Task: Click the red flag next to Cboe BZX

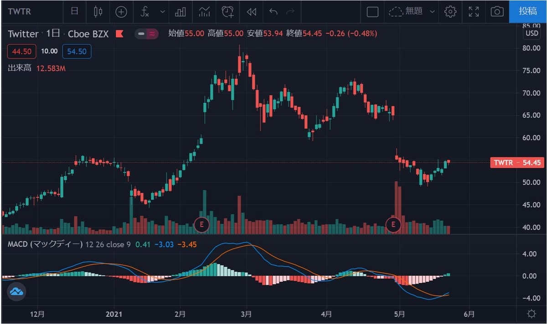Action: [119, 34]
